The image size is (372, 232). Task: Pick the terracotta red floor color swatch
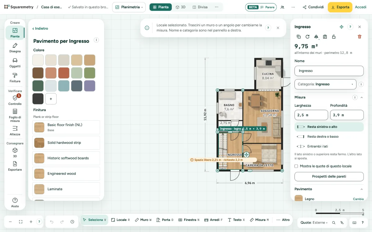64,73
